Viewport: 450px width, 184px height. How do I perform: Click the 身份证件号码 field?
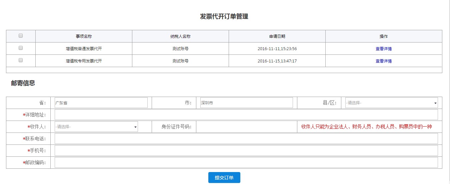tap(246, 127)
